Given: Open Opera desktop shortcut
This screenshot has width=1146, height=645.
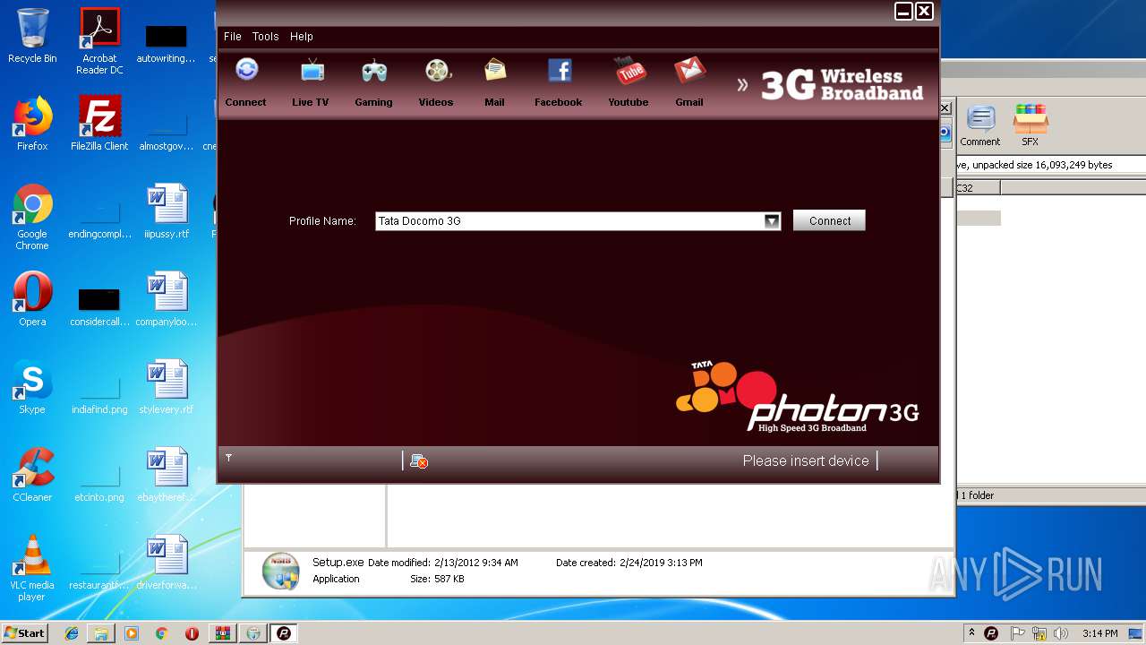Looking at the screenshot, I should coord(32,299).
